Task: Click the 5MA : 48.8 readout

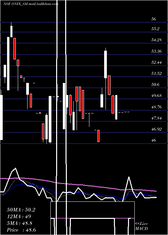Action: (19, 223)
